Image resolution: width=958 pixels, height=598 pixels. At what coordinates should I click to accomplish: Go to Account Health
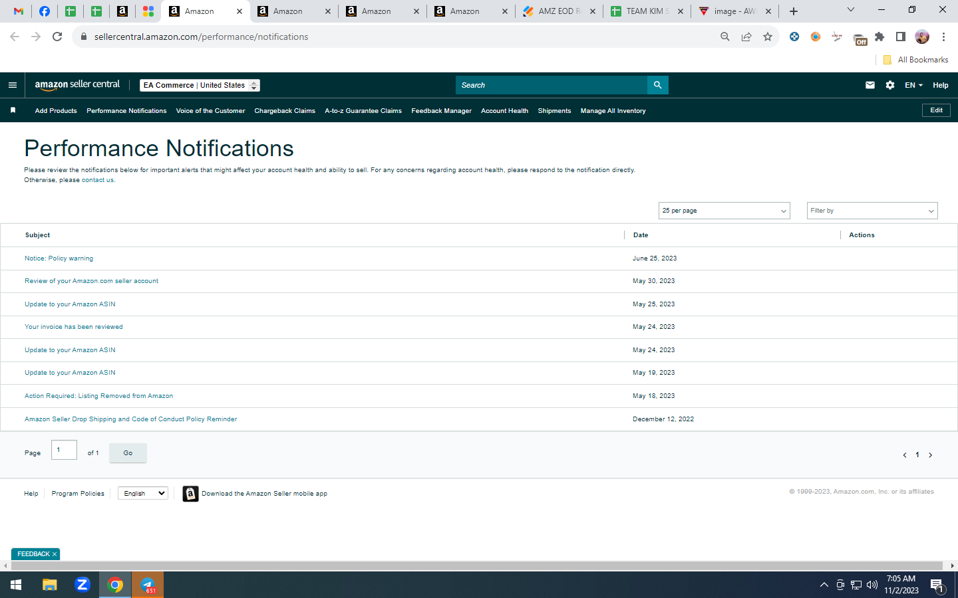pyautogui.click(x=504, y=111)
